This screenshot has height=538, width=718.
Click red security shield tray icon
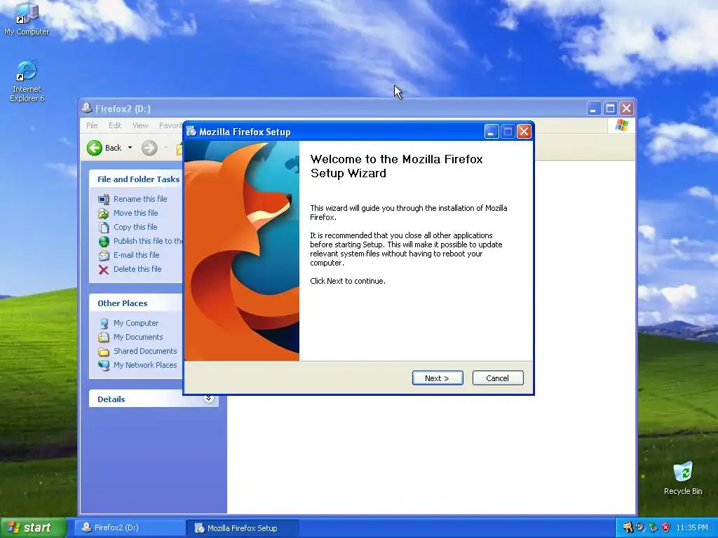[665, 527]
